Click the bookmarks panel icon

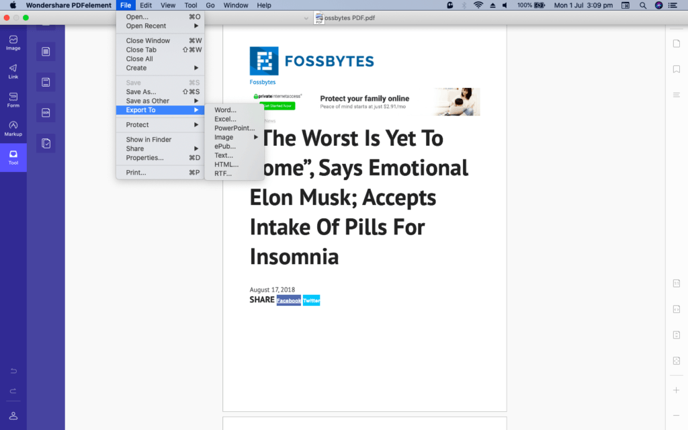pos(676,69)
